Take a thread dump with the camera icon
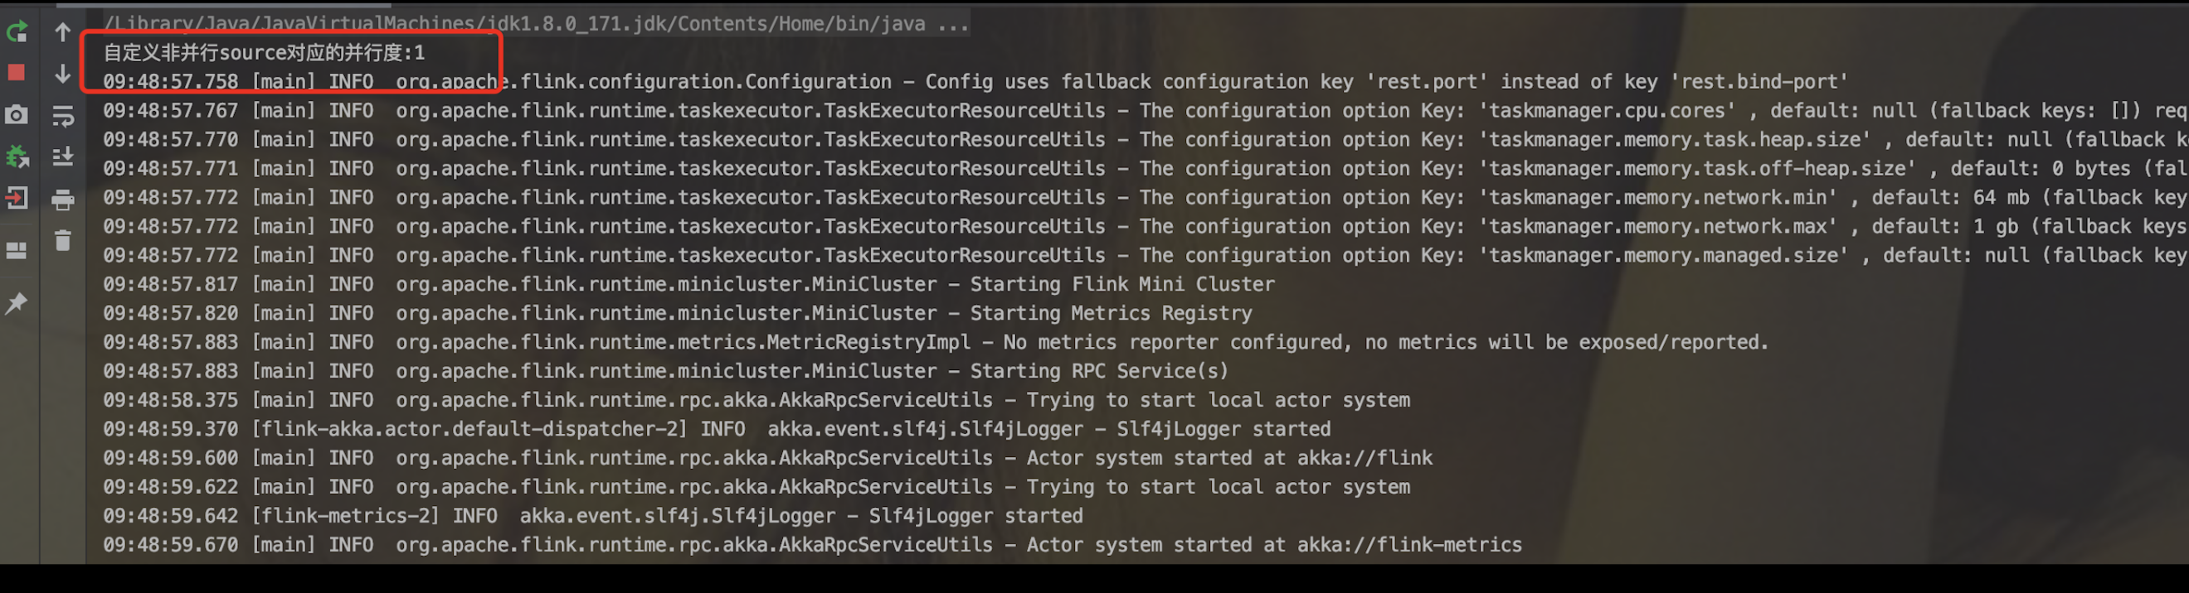 (x=16, y=114)
